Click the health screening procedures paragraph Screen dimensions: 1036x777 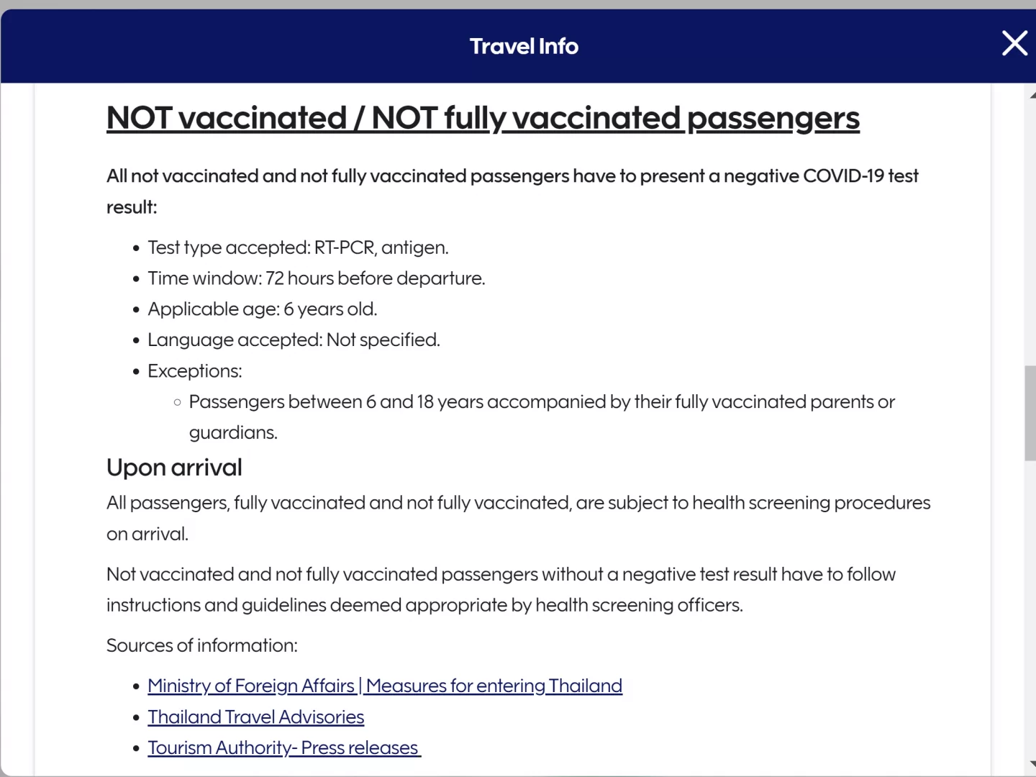coord(518,503)
